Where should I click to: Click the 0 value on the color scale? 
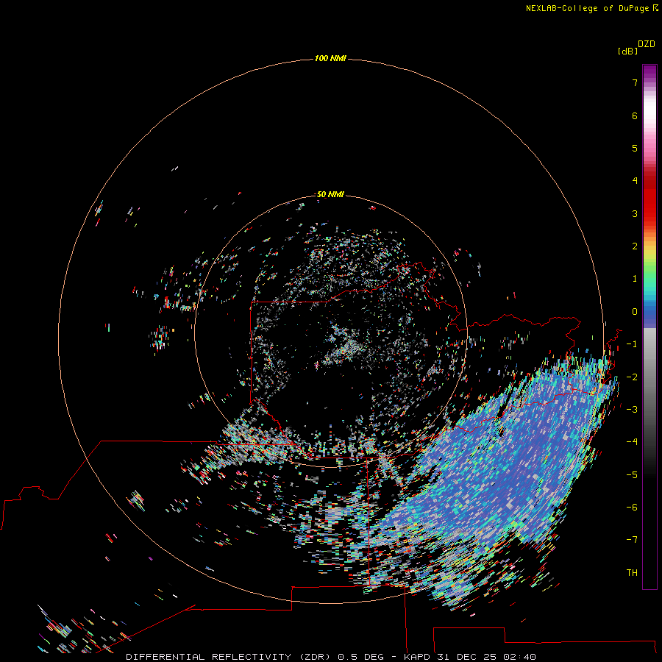(635, 312)
